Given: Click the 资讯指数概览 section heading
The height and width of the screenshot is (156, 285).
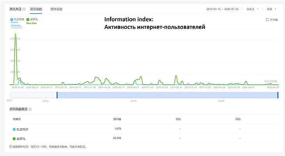Looking at the screenshot, I should 18,109.
